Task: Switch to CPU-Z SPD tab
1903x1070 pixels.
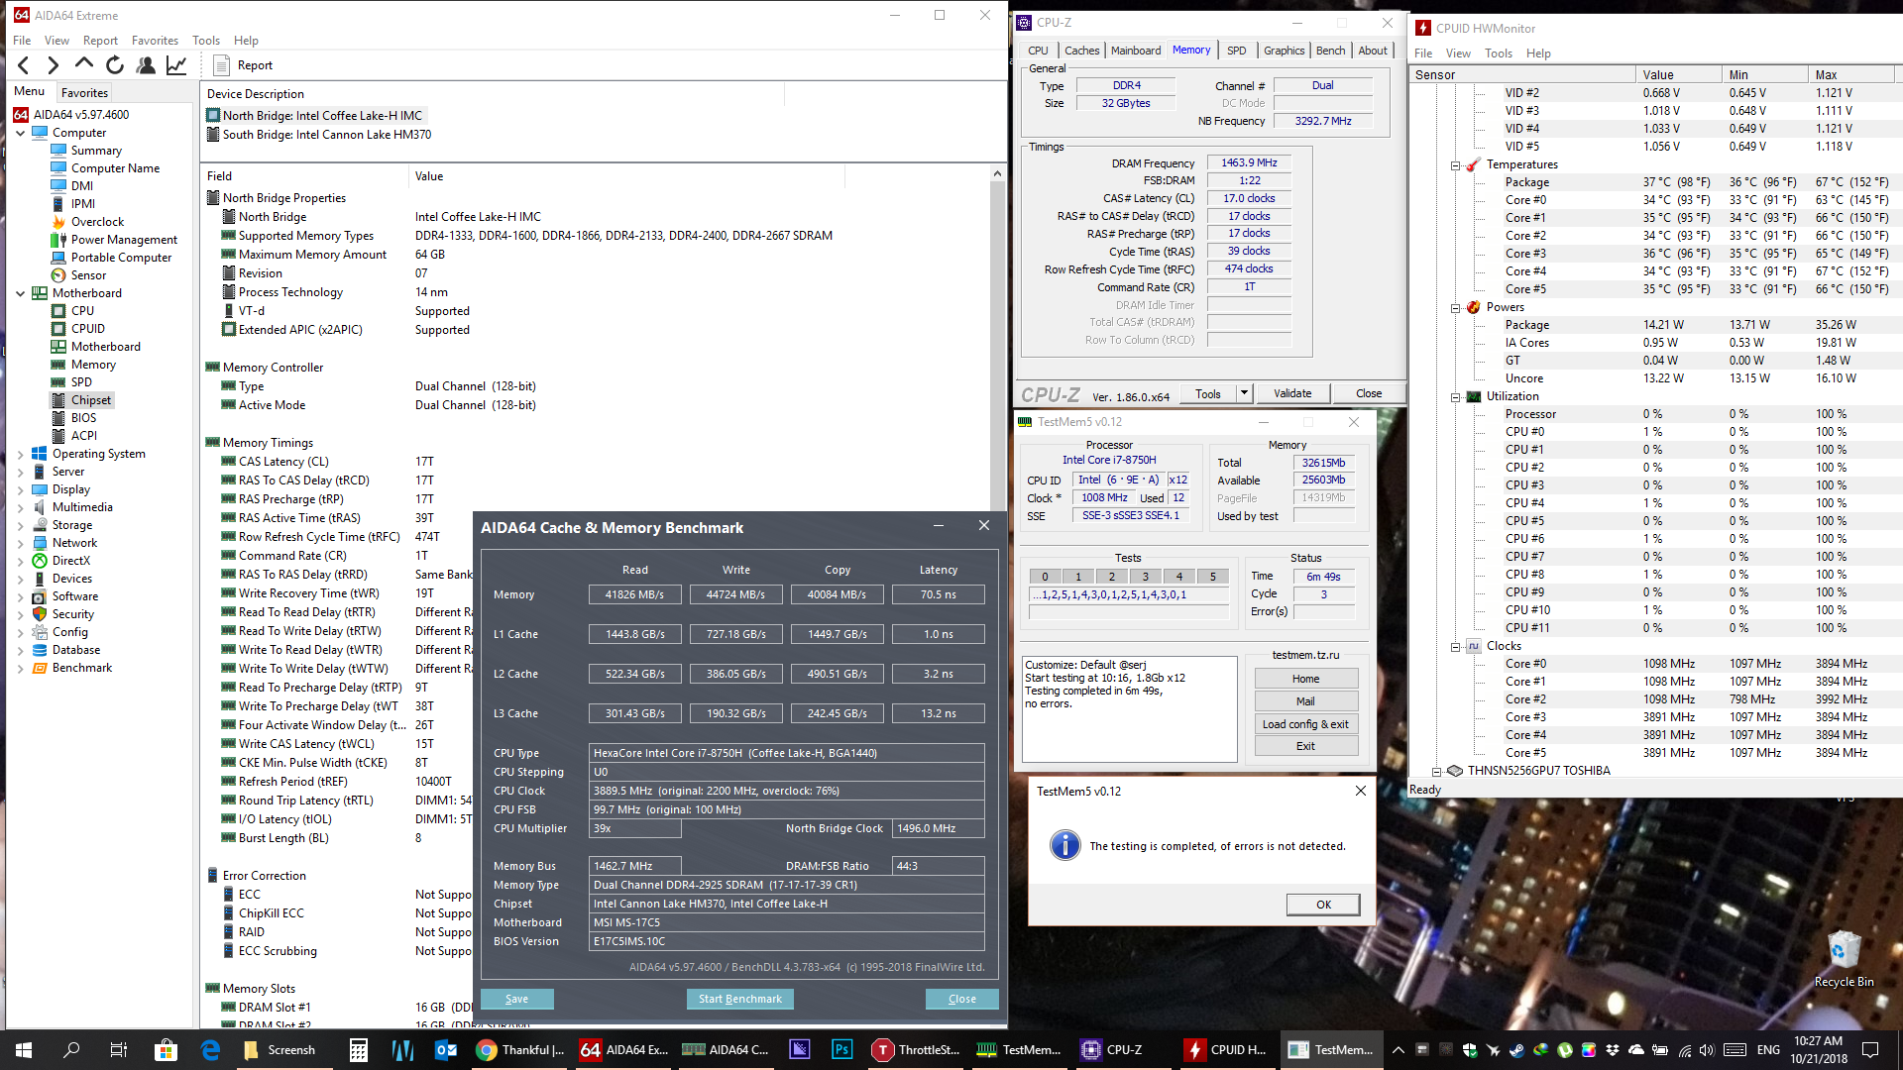Action: 1237,51
